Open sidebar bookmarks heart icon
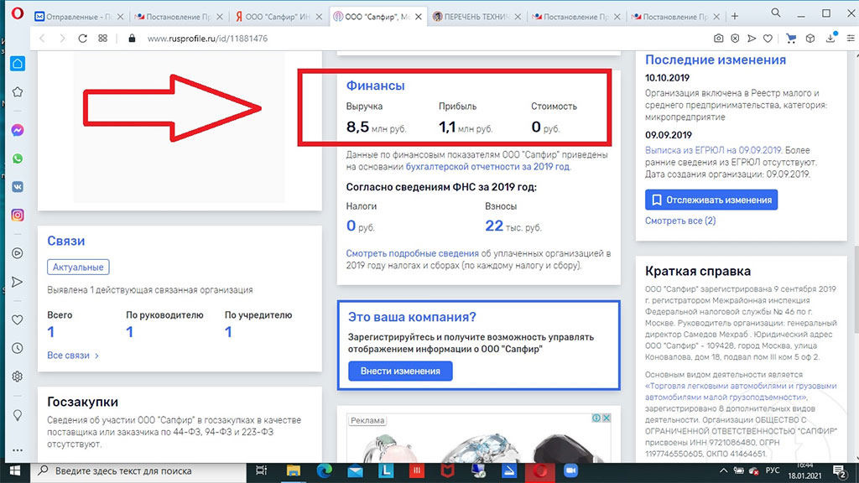 [x=17, y=319]
